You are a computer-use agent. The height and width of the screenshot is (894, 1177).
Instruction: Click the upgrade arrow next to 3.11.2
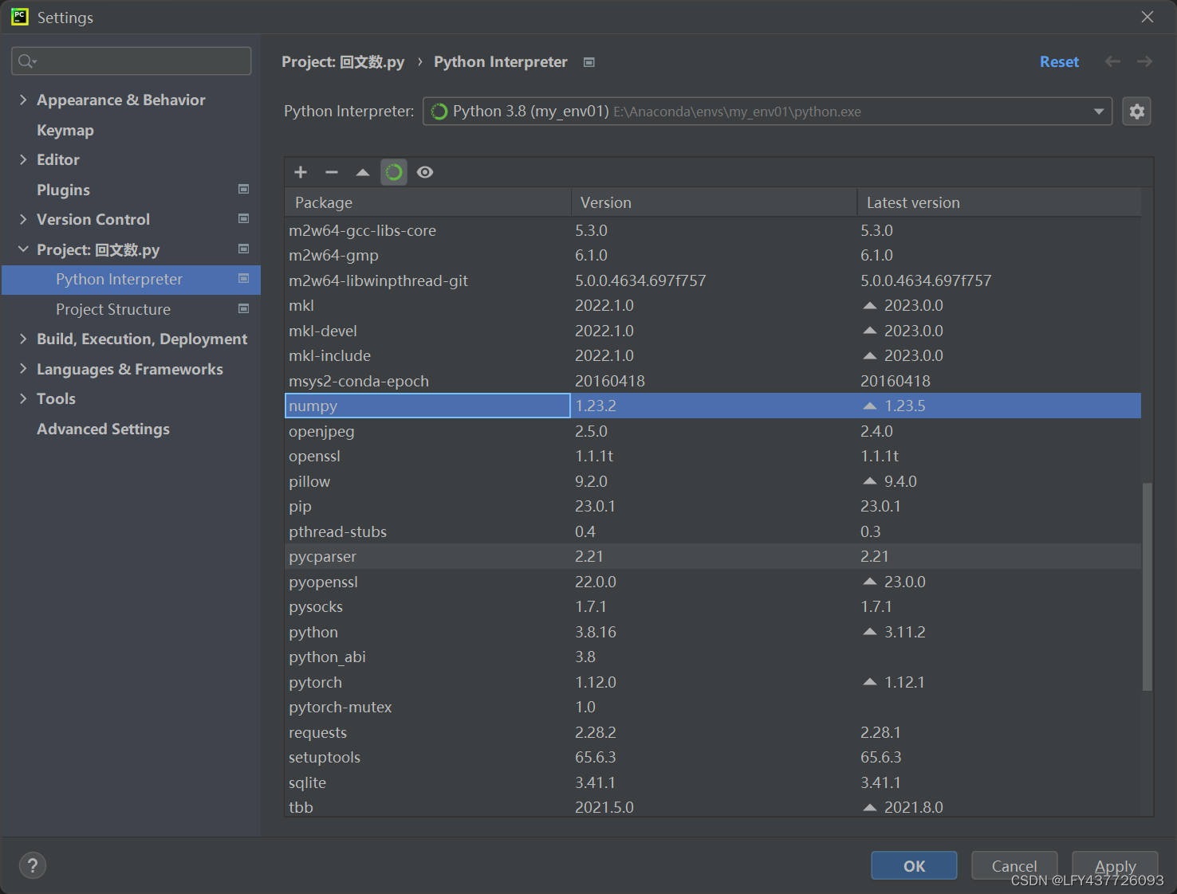coord(870,632)
